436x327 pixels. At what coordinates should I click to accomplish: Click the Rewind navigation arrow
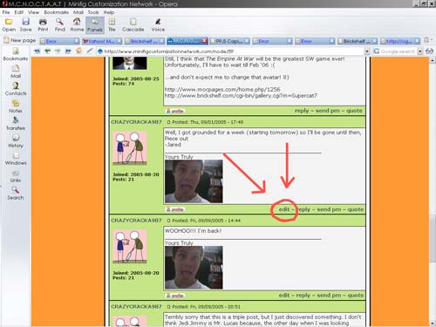pyautogui.click(x=37, y=51)
